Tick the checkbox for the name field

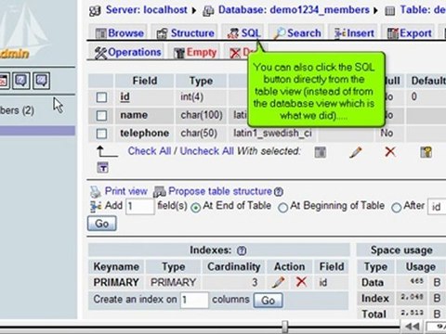101,116
